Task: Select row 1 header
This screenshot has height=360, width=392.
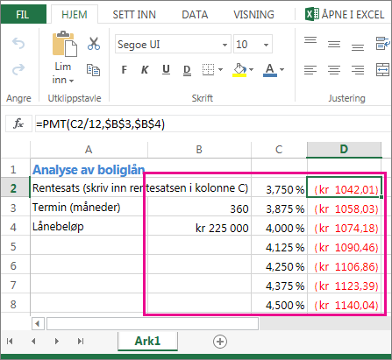Action: pyautogui.click(x=13, y=170)
